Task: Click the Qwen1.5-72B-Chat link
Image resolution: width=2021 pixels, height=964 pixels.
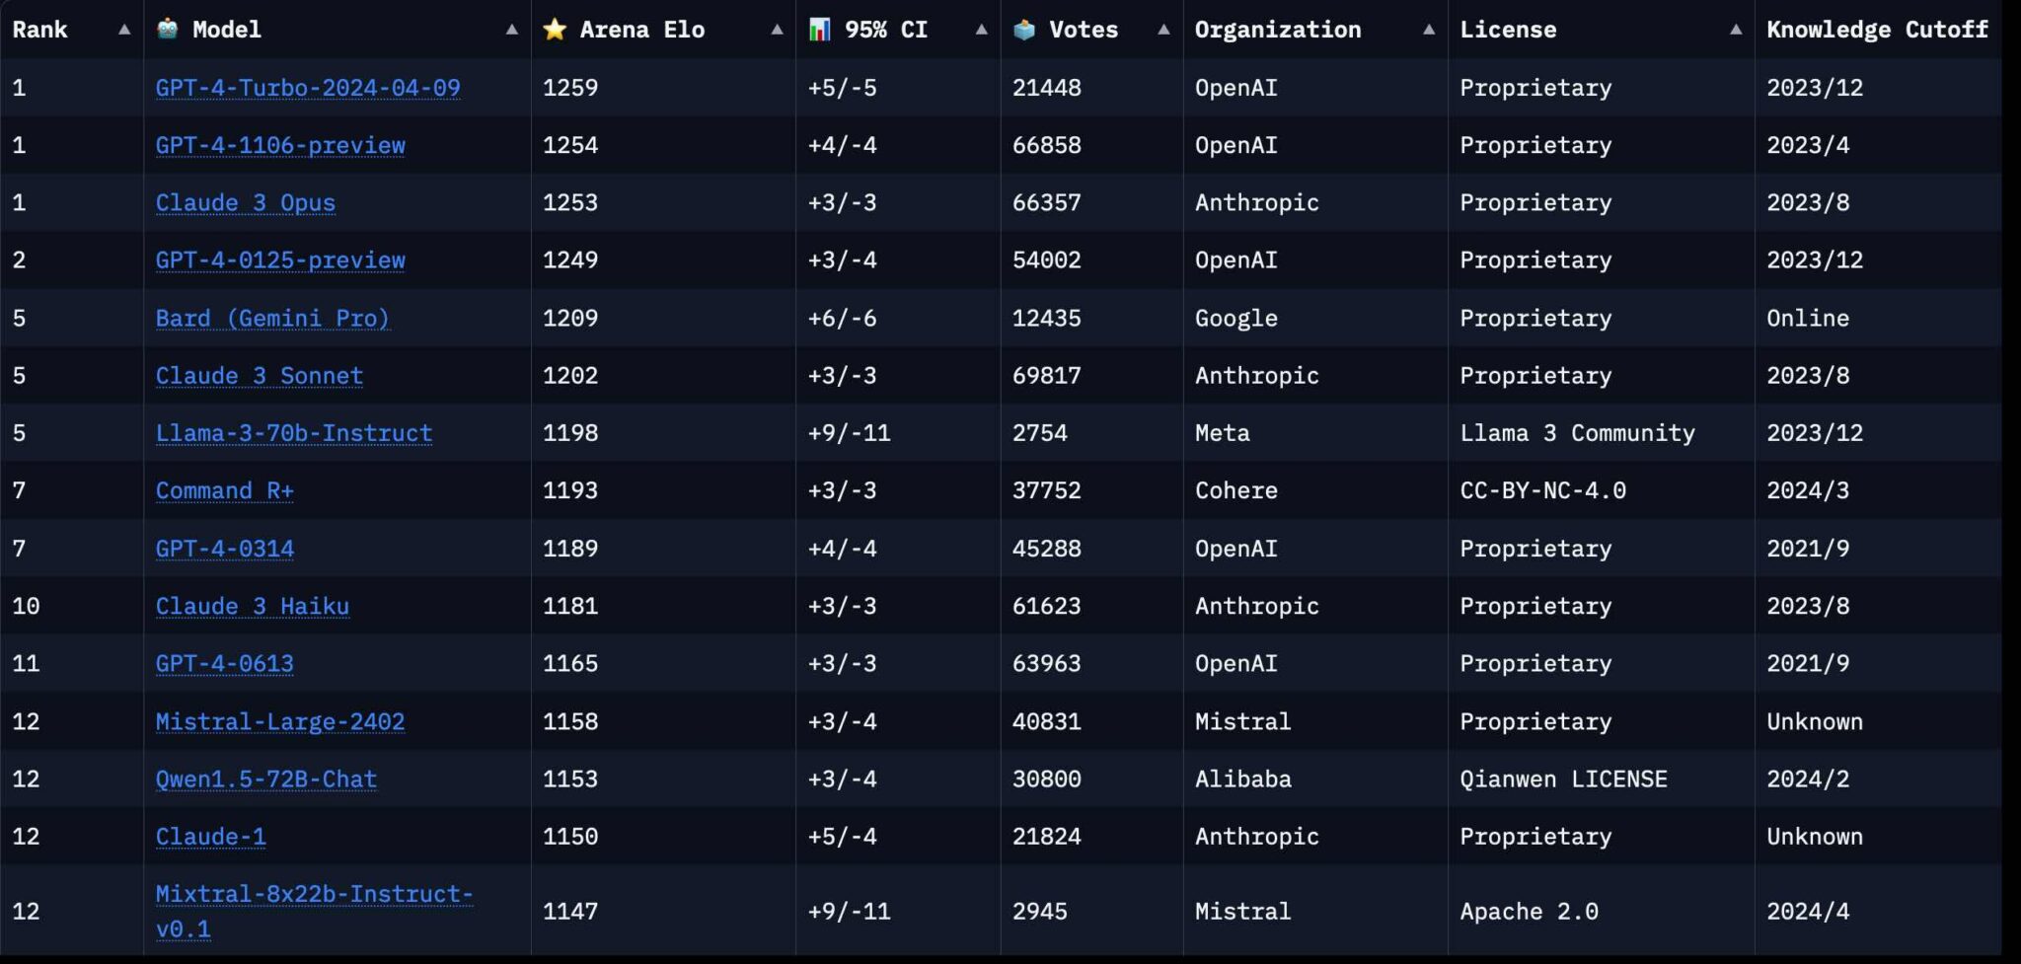Action: (265, 779)
